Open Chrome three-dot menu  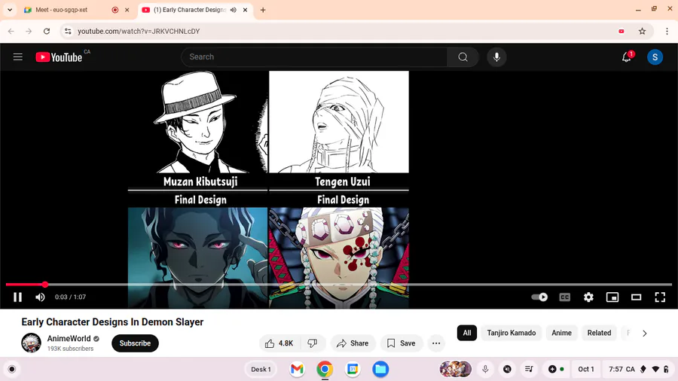click(667, 31)
